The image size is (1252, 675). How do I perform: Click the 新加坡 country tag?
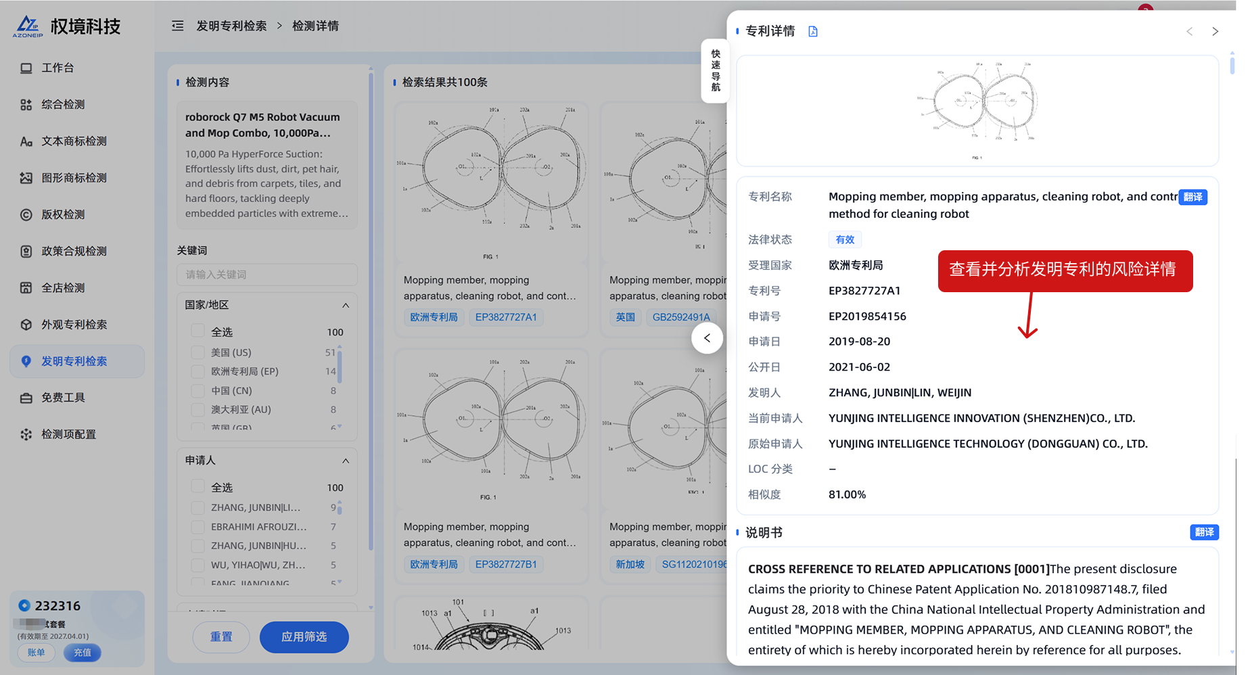coord(630,564)
